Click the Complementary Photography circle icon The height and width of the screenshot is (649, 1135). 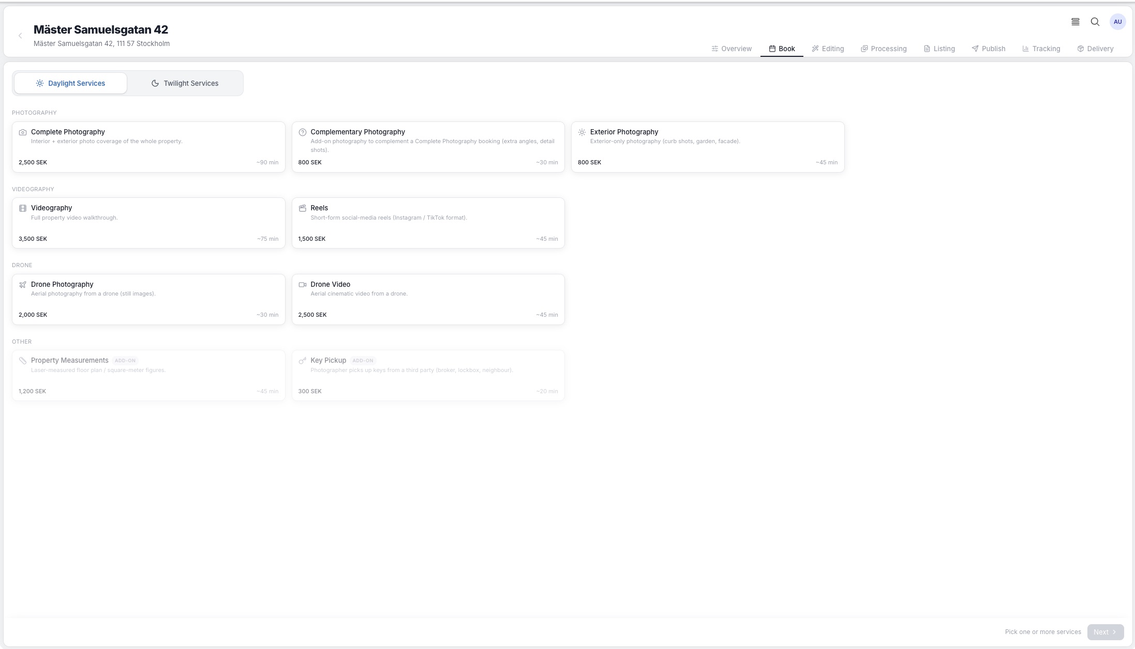[x=303, y=132]
